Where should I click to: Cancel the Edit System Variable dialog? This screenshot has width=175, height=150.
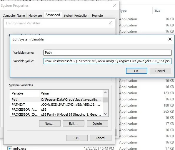point(160,71)
